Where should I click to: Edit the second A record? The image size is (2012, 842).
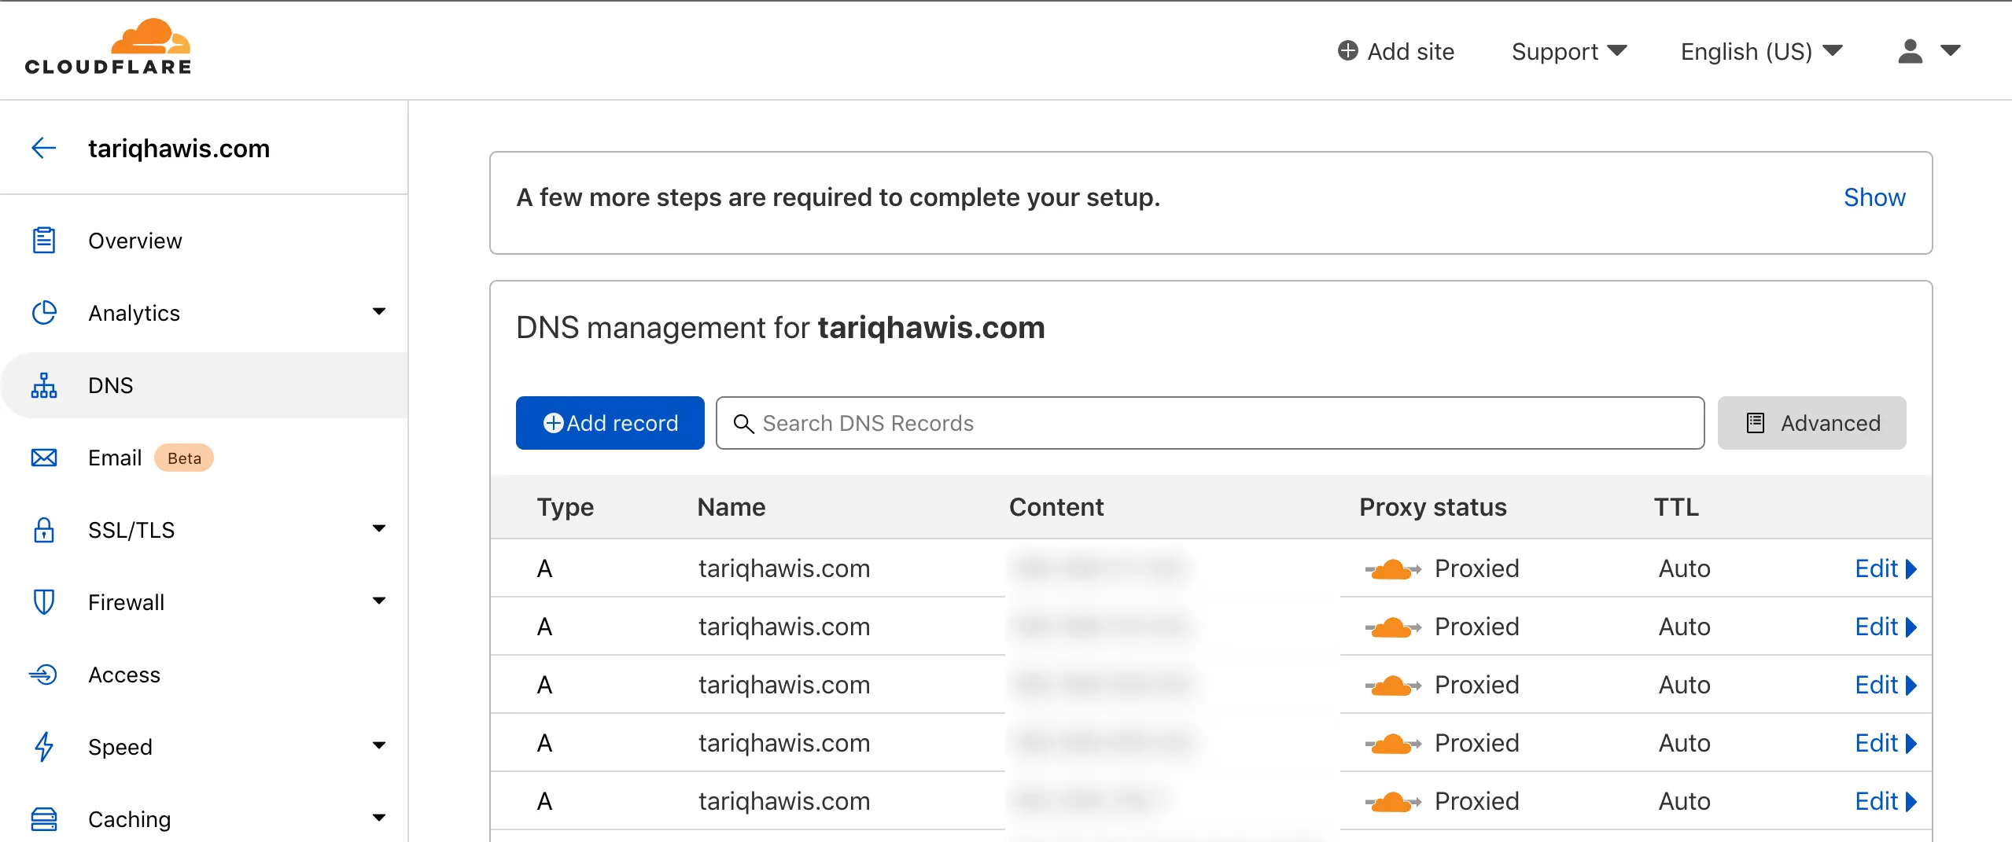click(1886, 627)
